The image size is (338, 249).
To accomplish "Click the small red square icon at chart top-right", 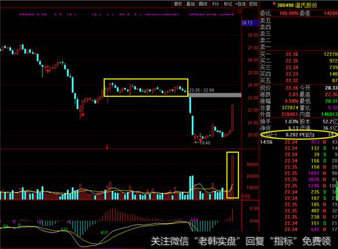I will click(x=239, y=12).
